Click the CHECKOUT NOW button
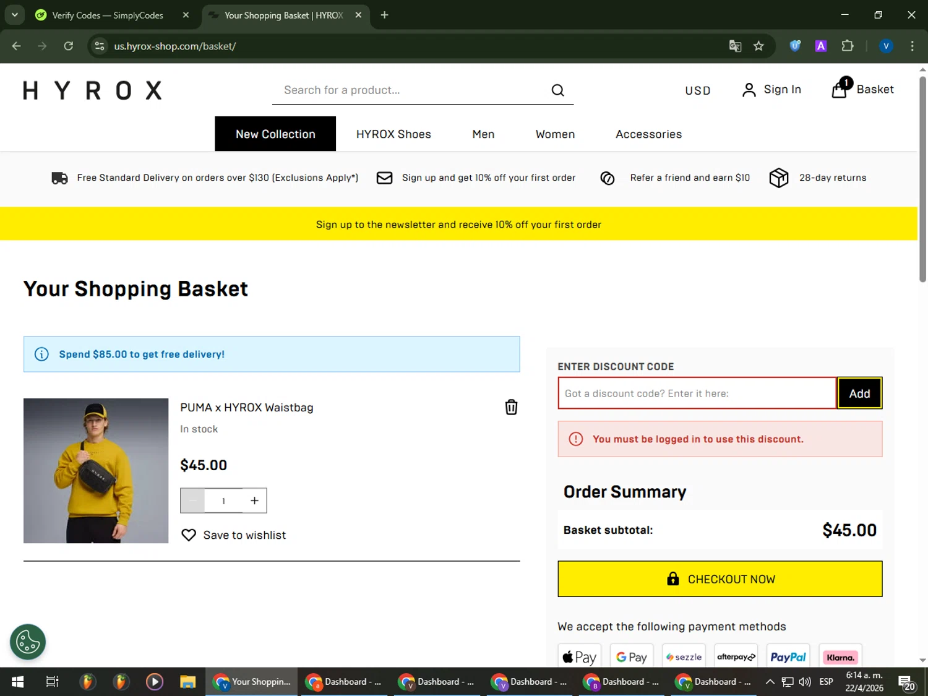This screenshot has width=928, height=696. pos(720,579)
